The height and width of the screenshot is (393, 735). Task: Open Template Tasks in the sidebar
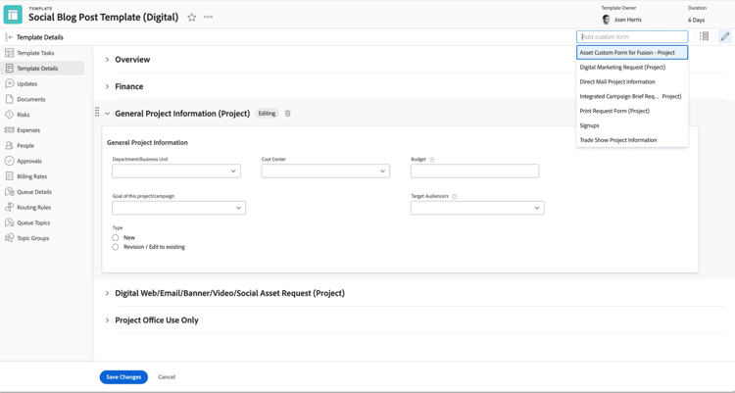point(35,53)
